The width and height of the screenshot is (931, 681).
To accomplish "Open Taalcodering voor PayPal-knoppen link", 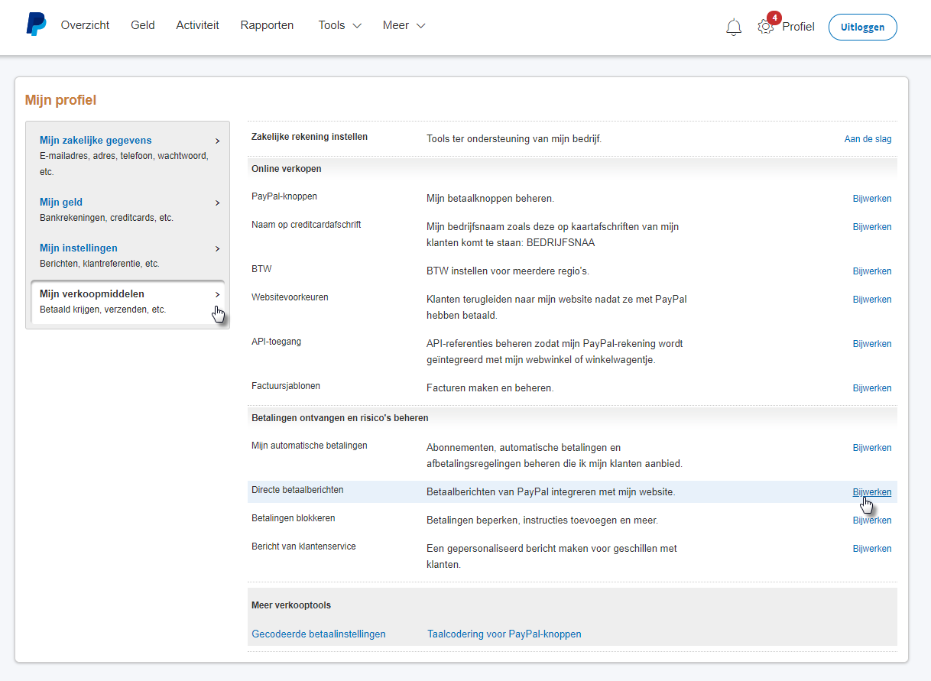I will click(x=504, y=634).
